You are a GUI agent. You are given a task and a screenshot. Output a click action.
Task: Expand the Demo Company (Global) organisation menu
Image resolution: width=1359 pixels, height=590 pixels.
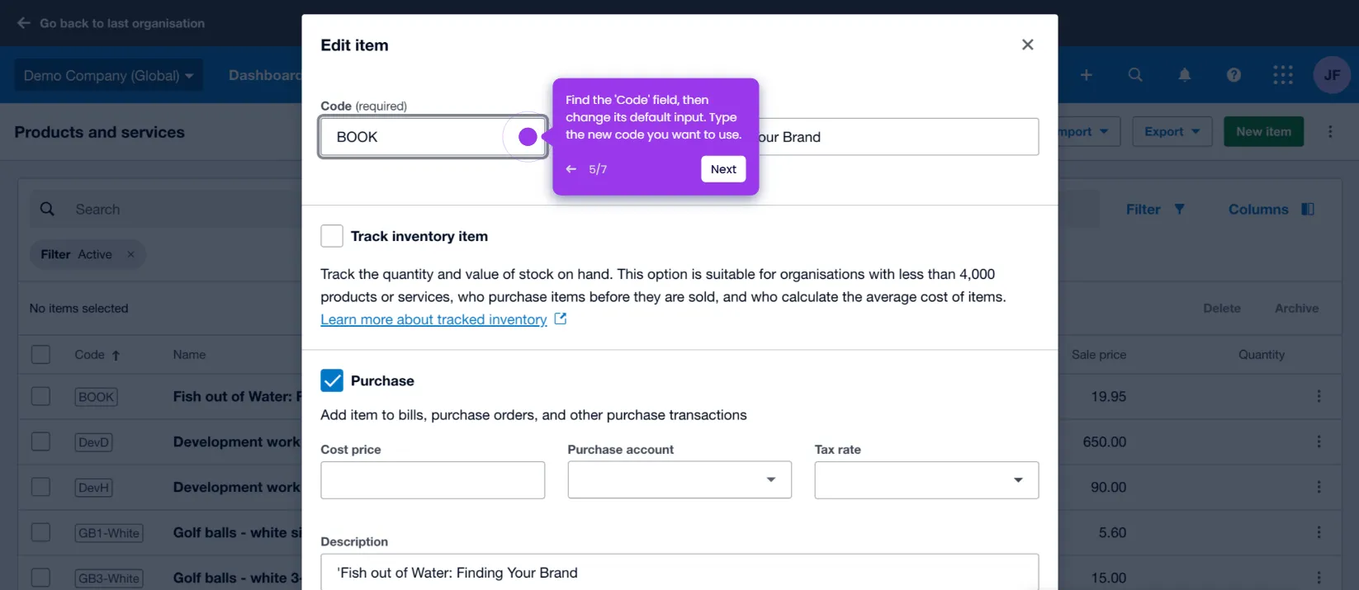click(108, 75)
